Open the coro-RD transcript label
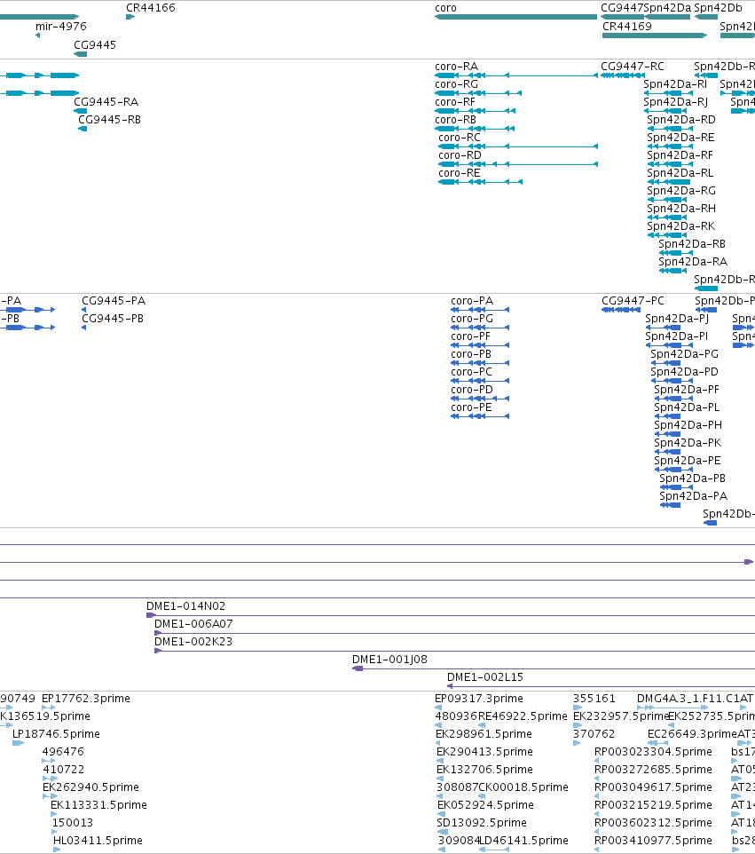 [460, 155]
